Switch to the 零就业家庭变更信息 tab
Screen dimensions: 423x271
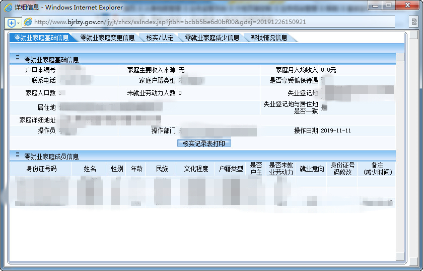pos(107,38)
